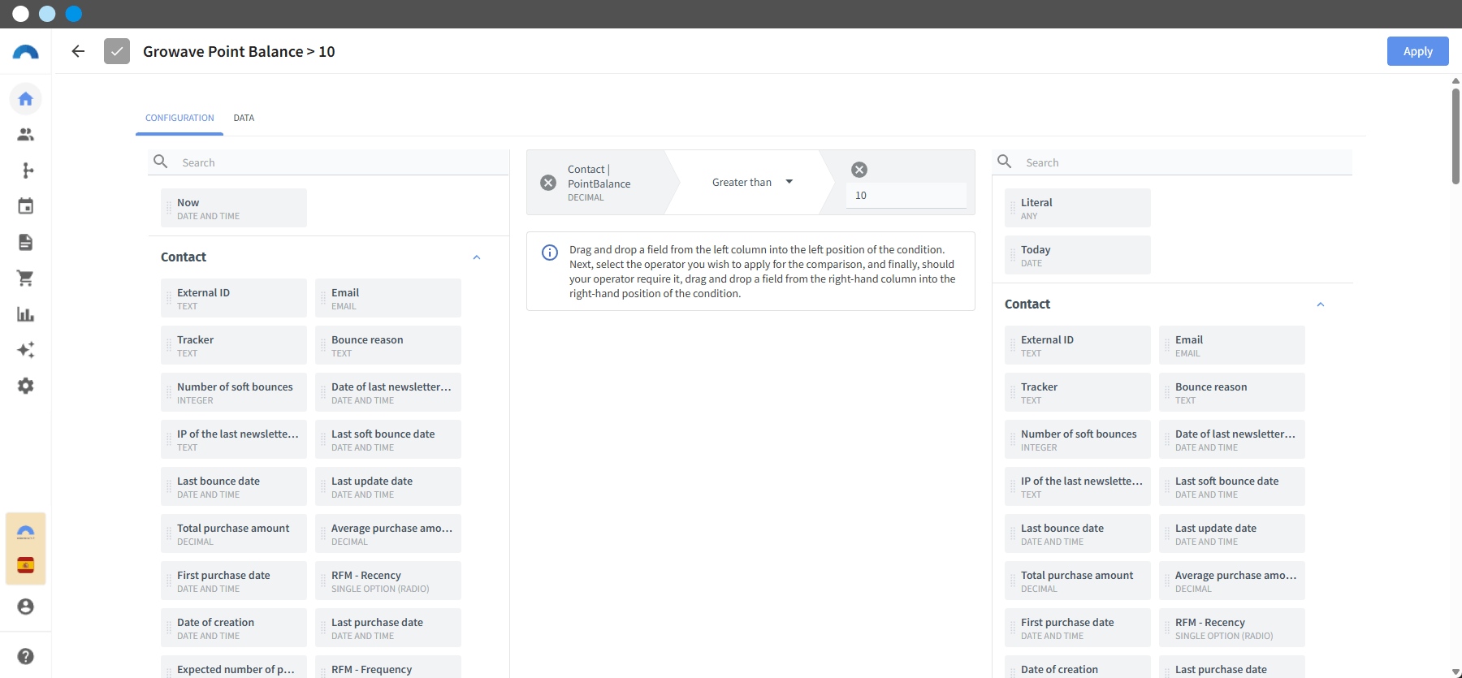Select Number of soft bounces in right column
Screen dimensions: 1462x678
[x=1078, y=439]
